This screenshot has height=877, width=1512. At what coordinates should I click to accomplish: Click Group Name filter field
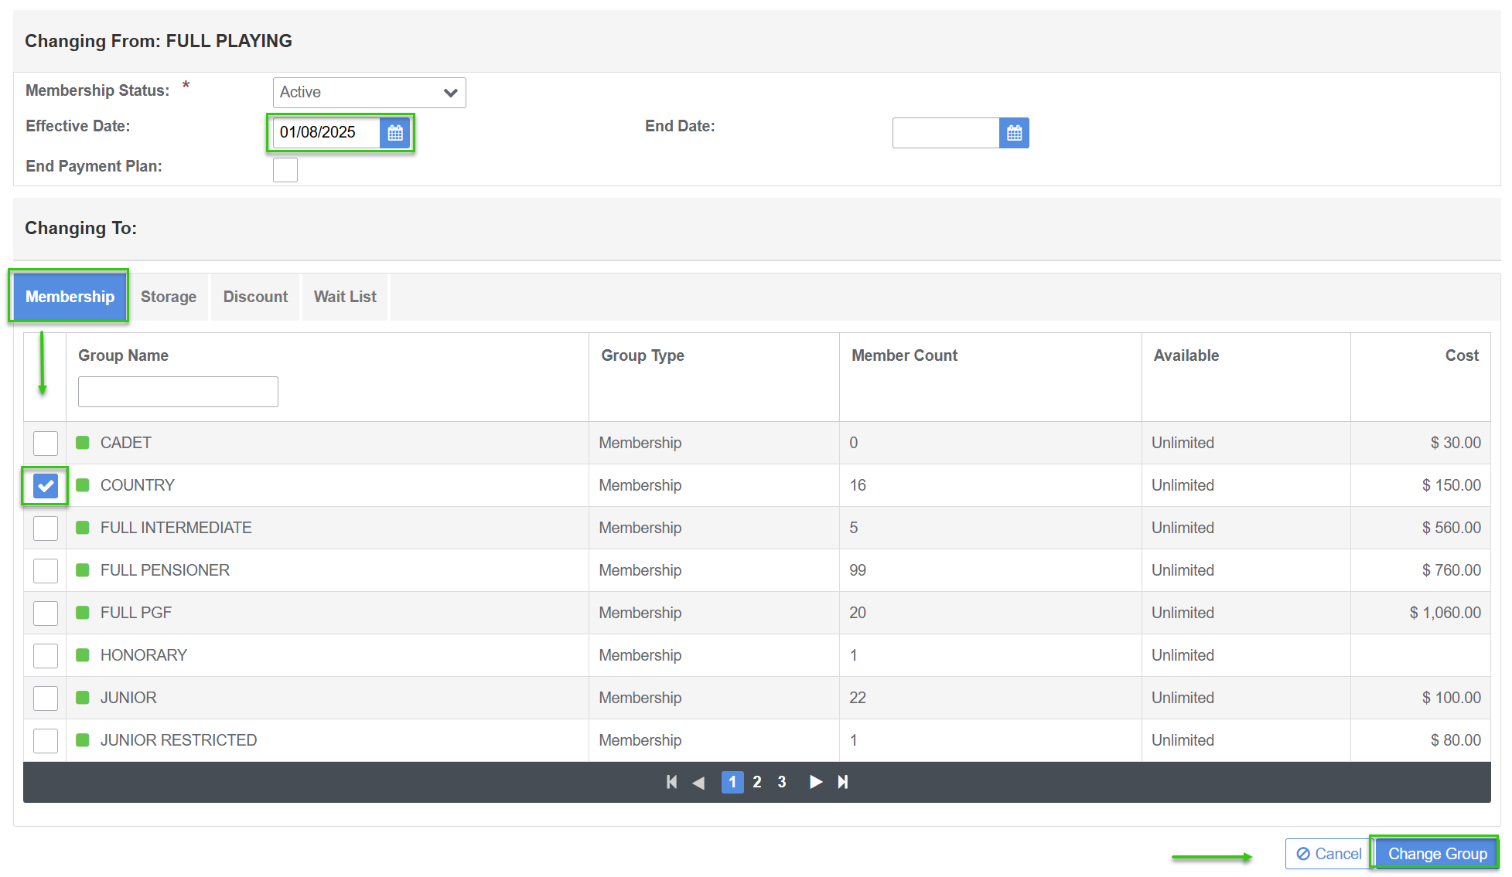pos(178,392)
